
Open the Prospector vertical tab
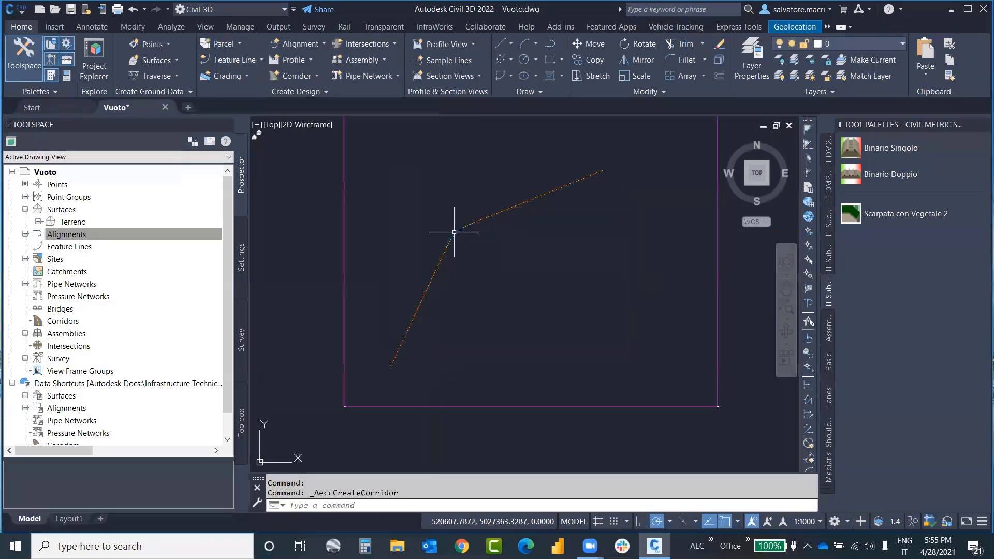tap(241, 174)
